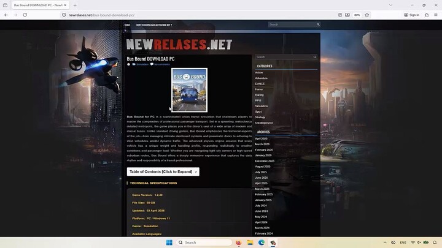Expand the Table of Contents
442x248 pixels.
point(163,171)
